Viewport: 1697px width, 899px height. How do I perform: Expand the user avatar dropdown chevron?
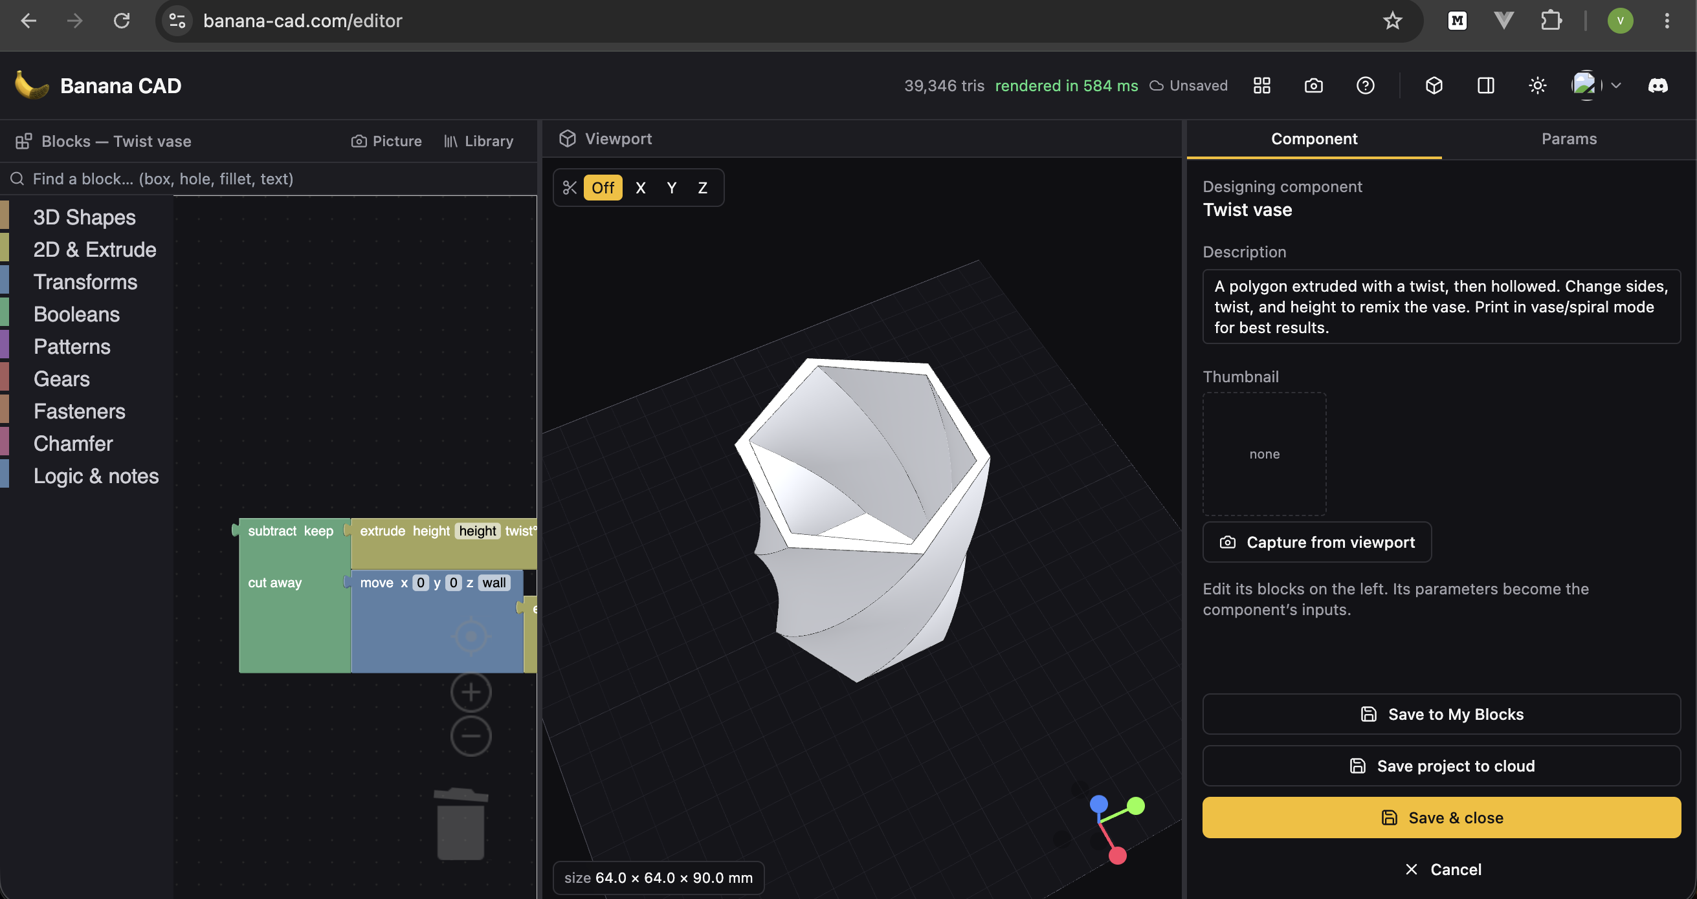(1615, 85)
